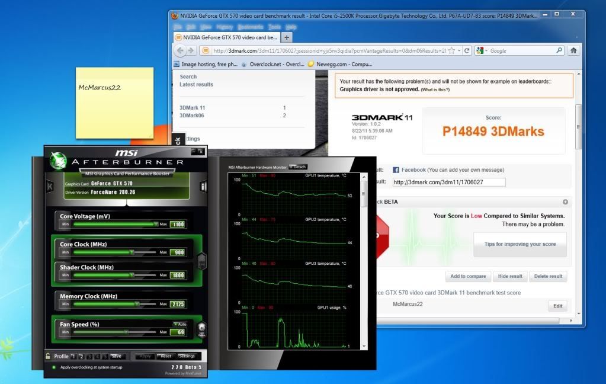Open Image hosting bookmark in bookmarks toolbar
606x384 pixels.
pos(206,64)
